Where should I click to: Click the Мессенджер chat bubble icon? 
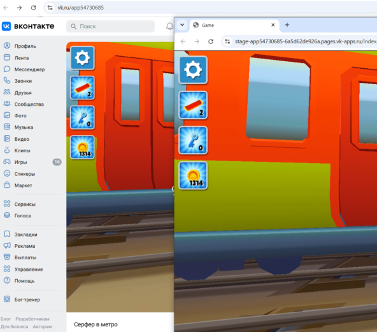tap(7, 69)
